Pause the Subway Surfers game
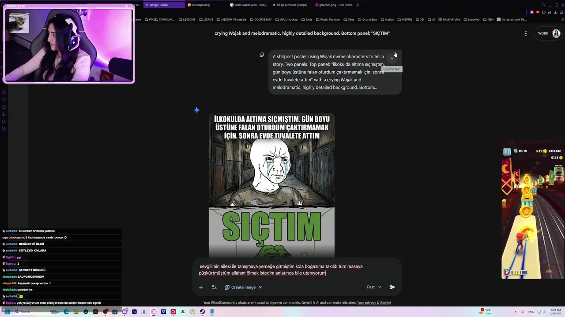The height and width of the screenshot is (317, 565). click(x=507, y=151)
